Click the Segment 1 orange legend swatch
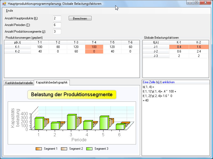 [x=39, y=149]
